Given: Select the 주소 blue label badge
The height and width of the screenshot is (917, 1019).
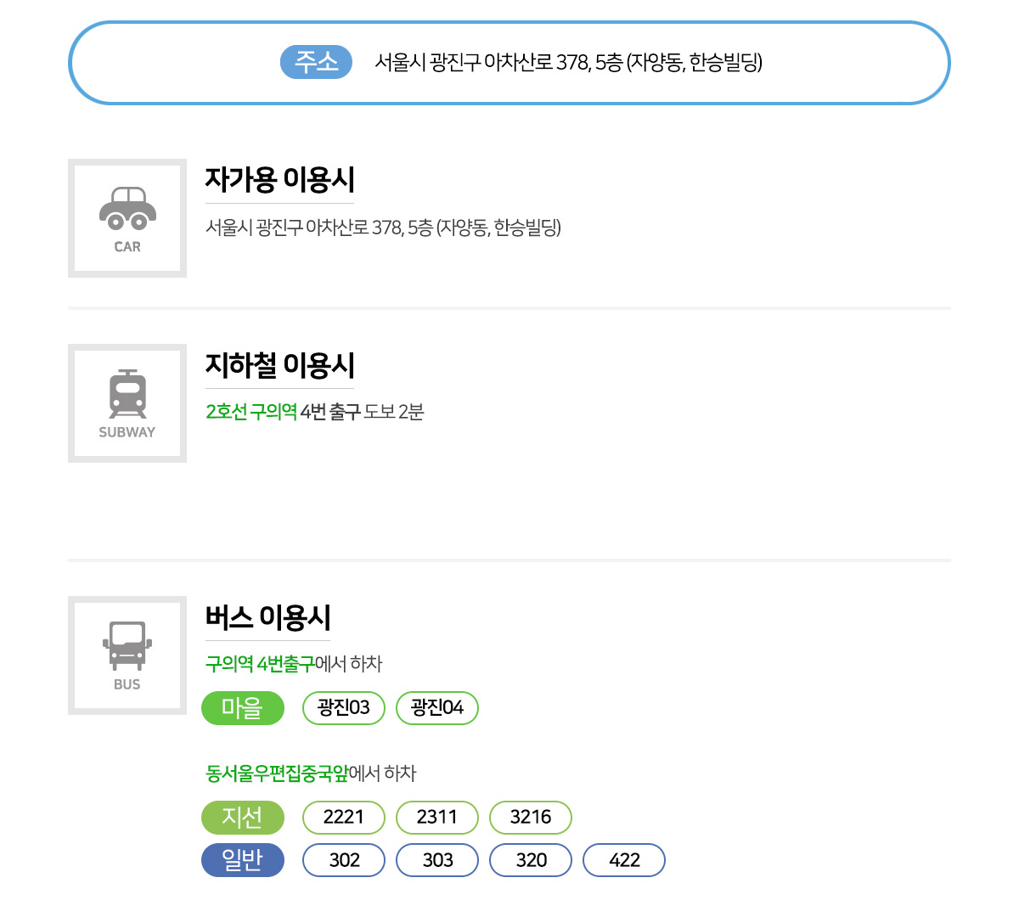Looking at the screenshot, I should coord(316,62).
